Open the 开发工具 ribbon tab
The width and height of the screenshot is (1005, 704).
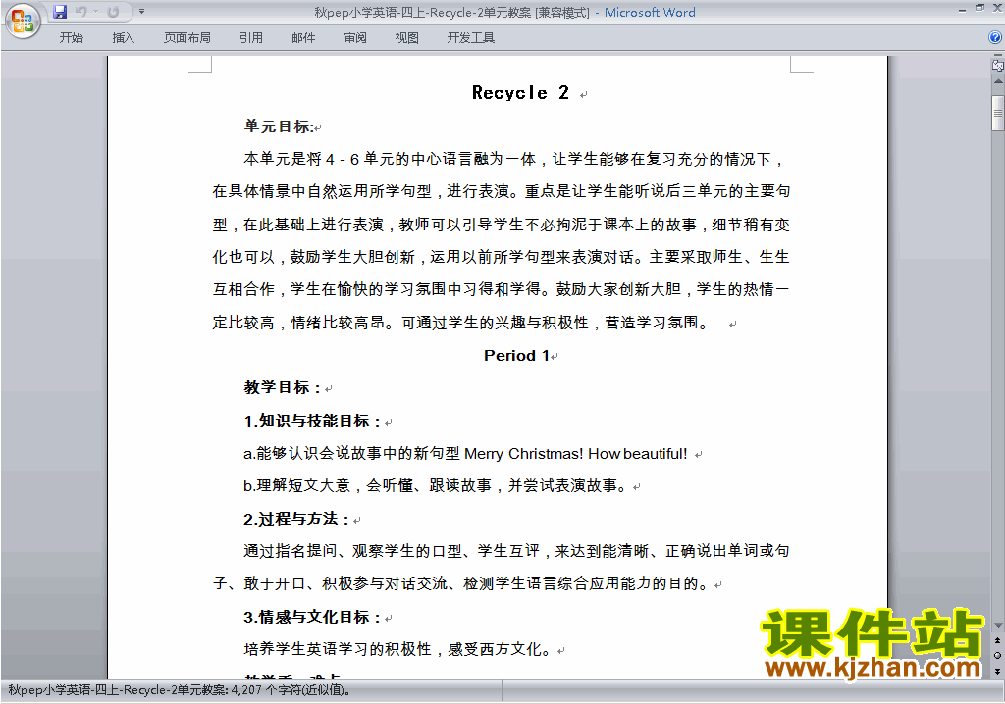click(x=470, y=38)
